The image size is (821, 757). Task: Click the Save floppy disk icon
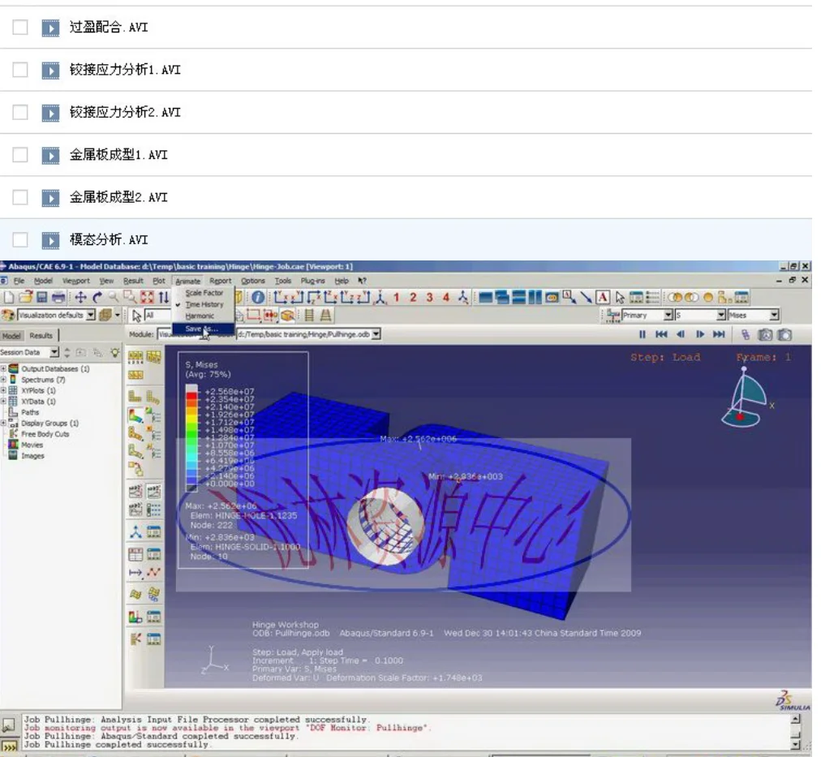42,298
